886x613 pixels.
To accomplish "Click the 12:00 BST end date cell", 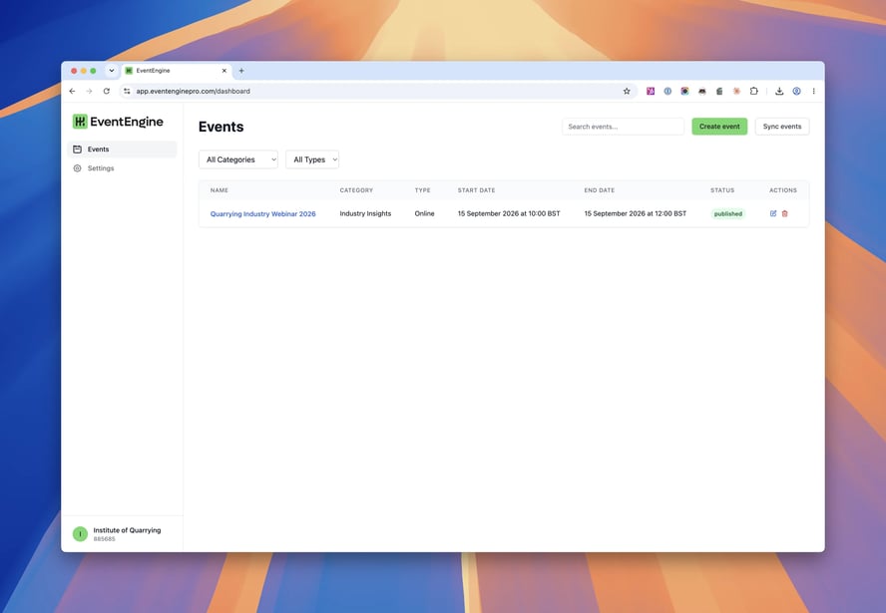I will click(x=636, y=213).
